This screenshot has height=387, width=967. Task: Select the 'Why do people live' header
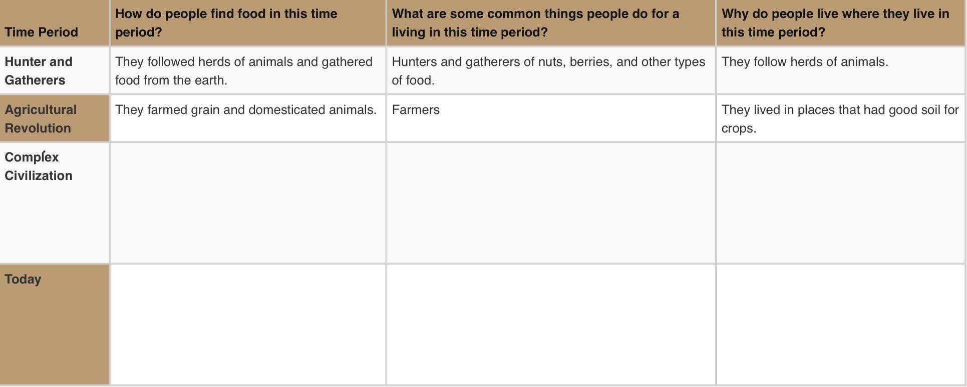pos(840,23)
